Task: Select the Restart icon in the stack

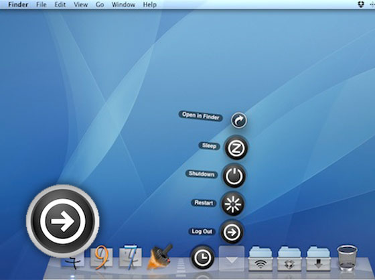Action: [x=233, y=204]
